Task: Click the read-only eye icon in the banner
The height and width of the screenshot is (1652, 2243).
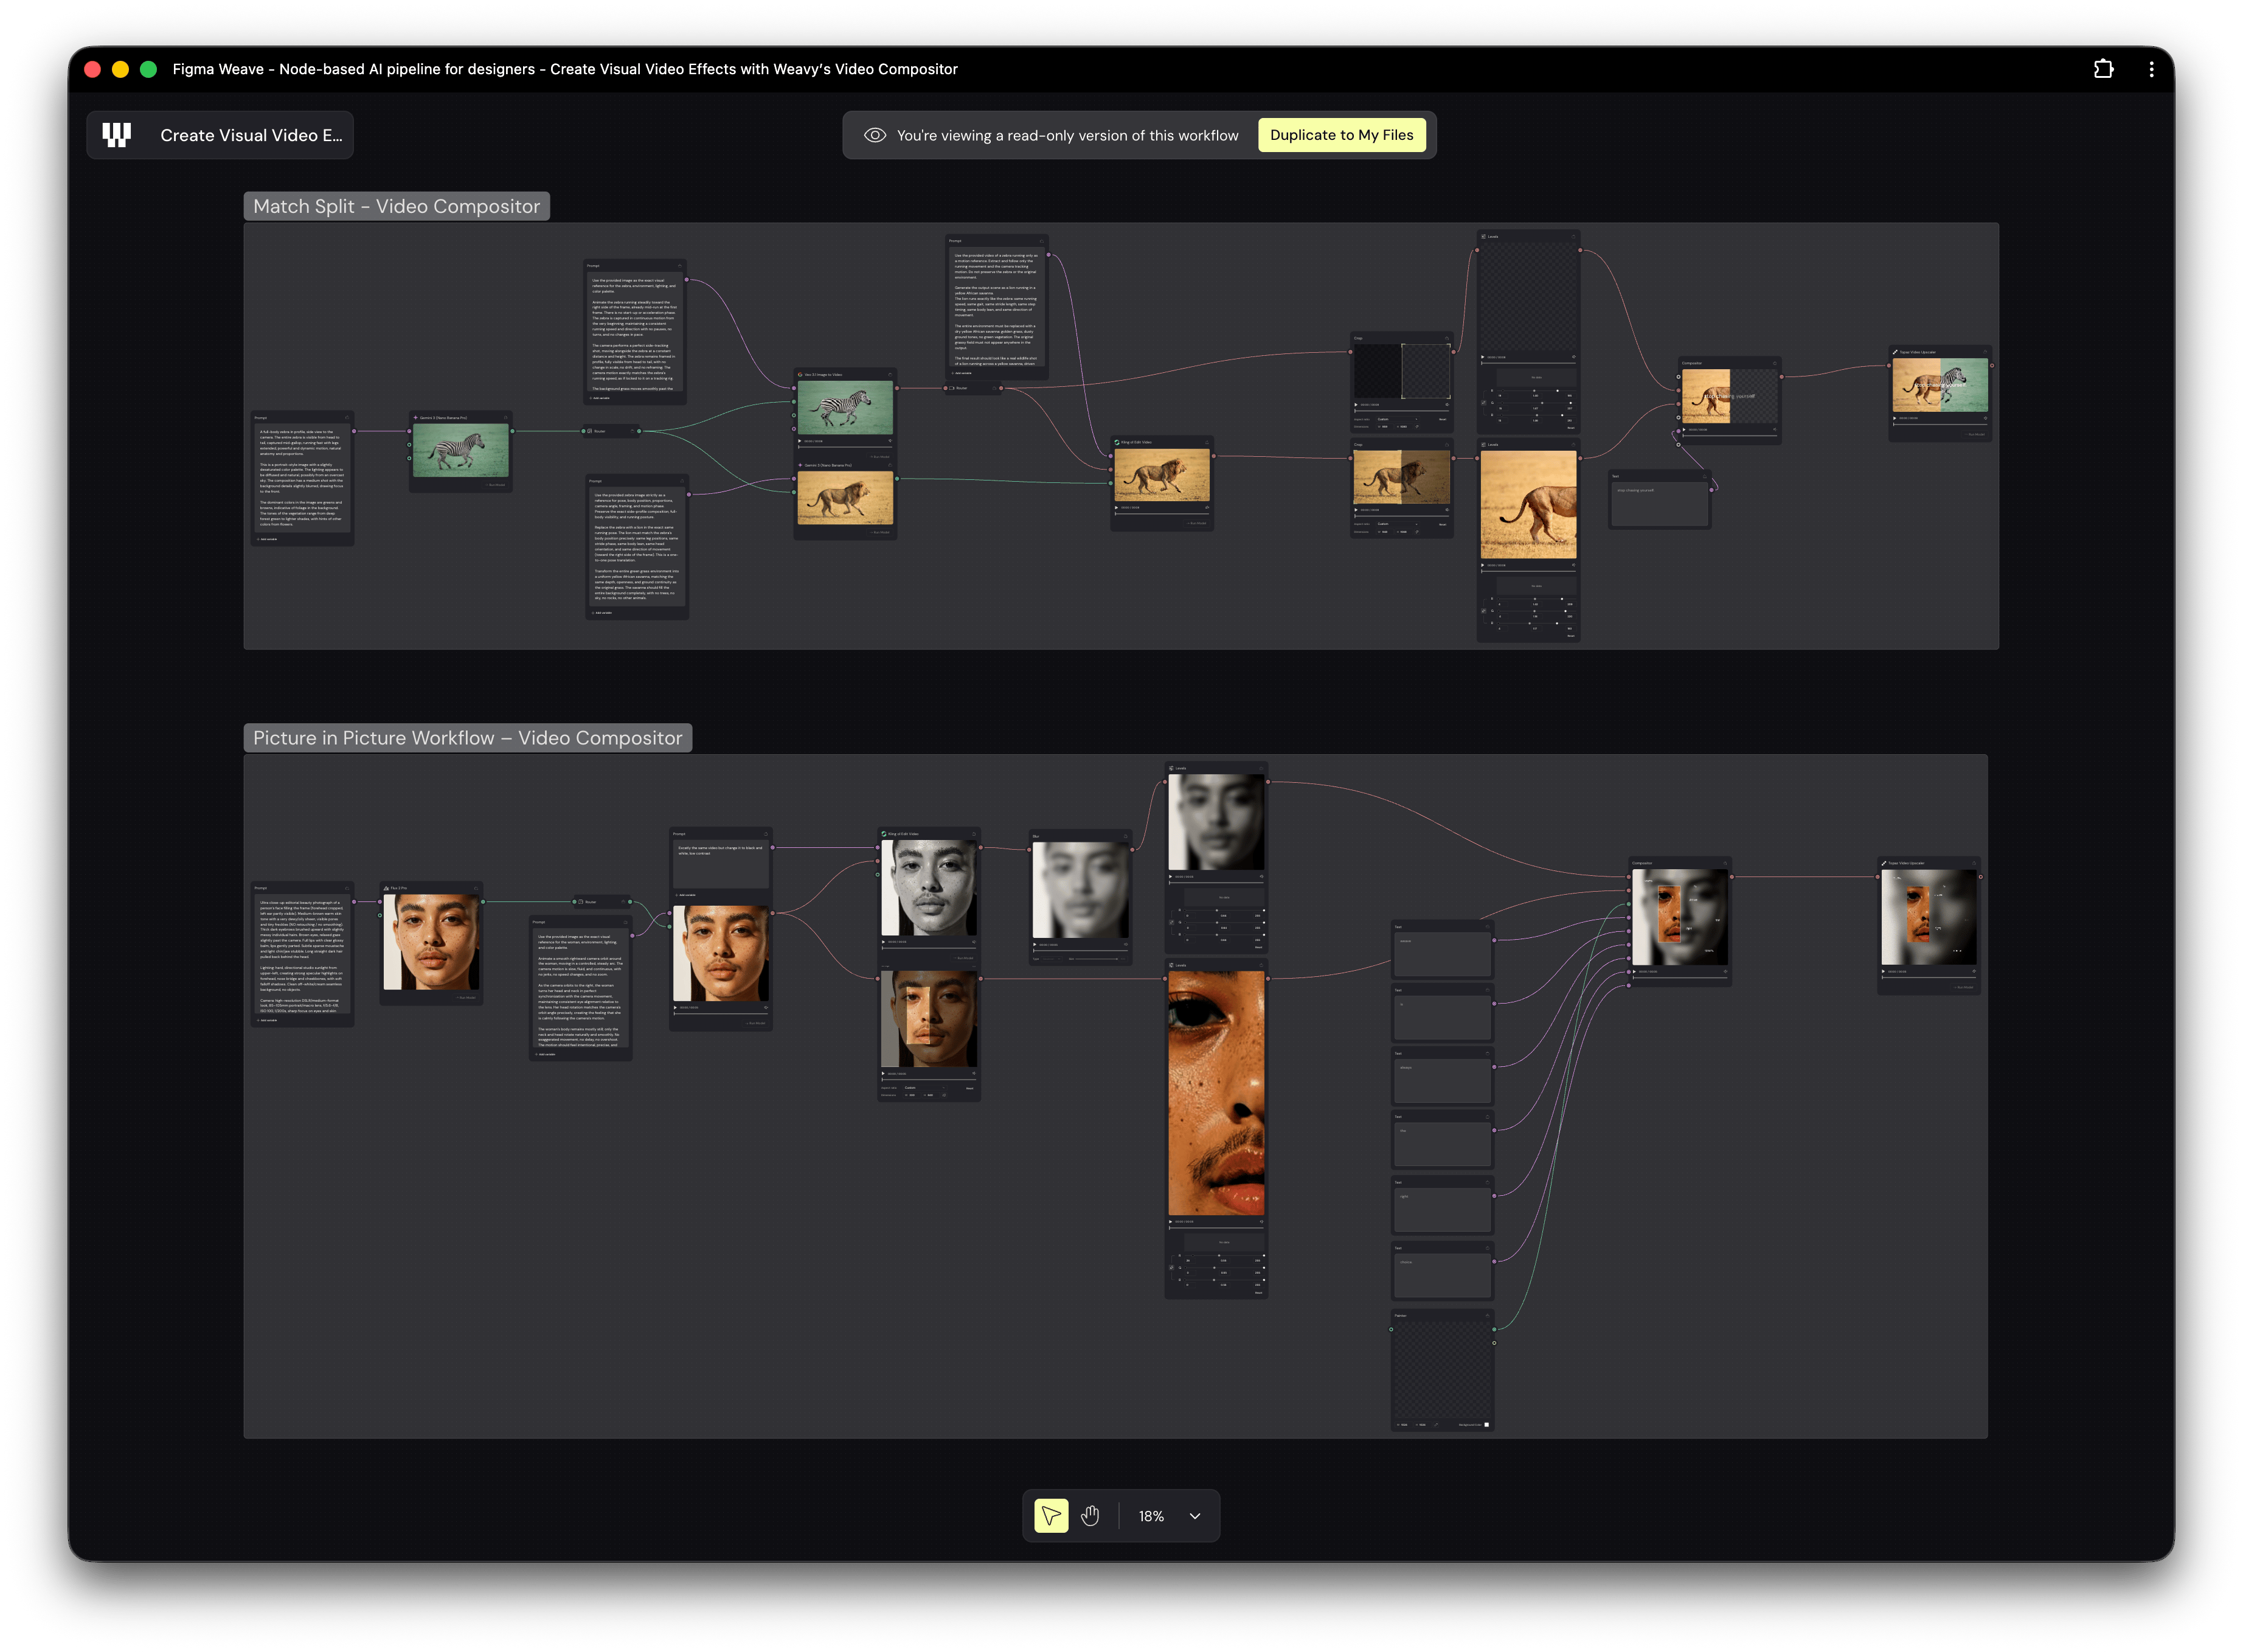Action: (x=875, y=134)
